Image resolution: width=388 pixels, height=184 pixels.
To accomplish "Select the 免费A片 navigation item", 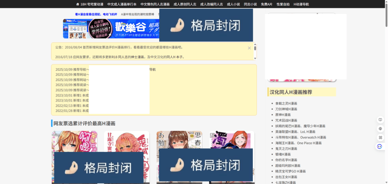I will pos(267,4).
